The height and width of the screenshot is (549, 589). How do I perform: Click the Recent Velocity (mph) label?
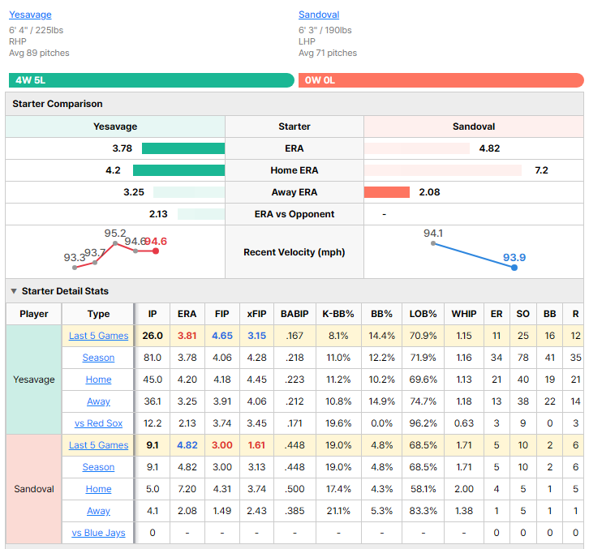294,252
